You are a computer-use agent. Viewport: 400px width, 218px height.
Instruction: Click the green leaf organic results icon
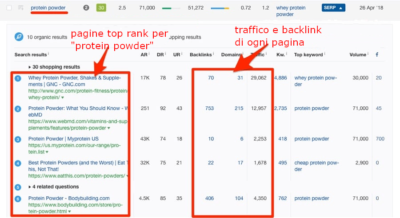(x=19, y=37)
